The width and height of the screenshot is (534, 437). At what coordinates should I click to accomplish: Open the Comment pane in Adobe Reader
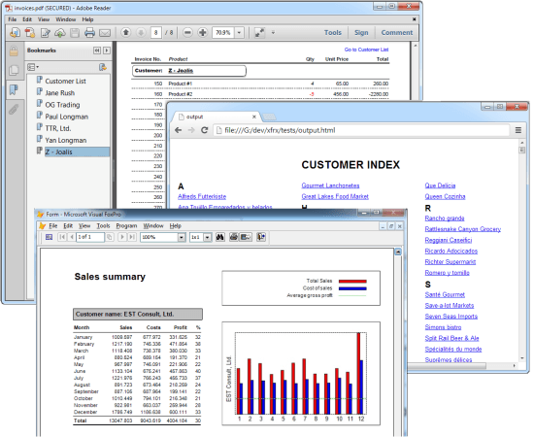397,32
